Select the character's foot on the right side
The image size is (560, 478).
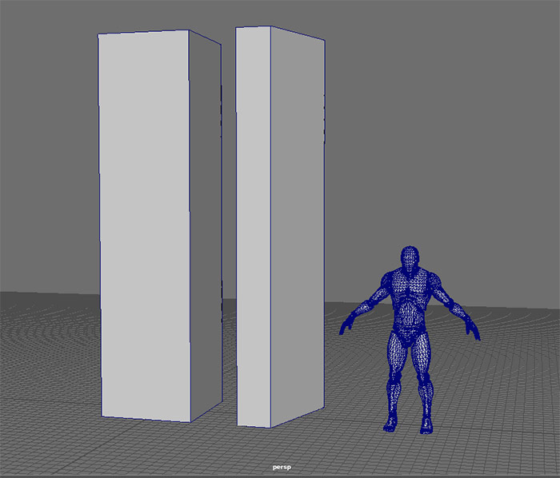tap(426, 427)
